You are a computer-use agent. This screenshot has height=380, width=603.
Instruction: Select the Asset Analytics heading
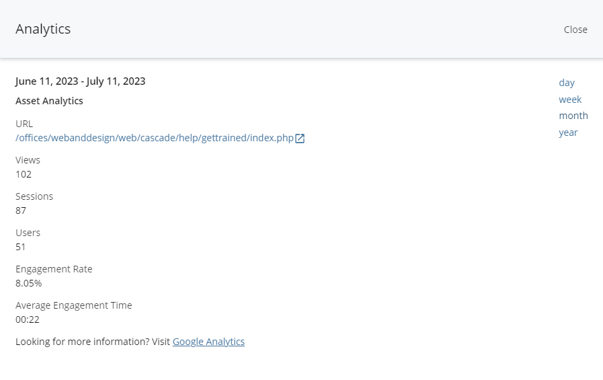(50, 101)
